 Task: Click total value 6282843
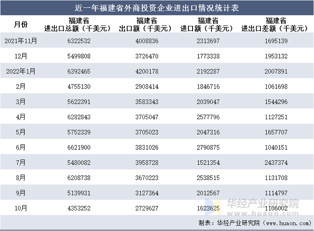pos(79,117)
